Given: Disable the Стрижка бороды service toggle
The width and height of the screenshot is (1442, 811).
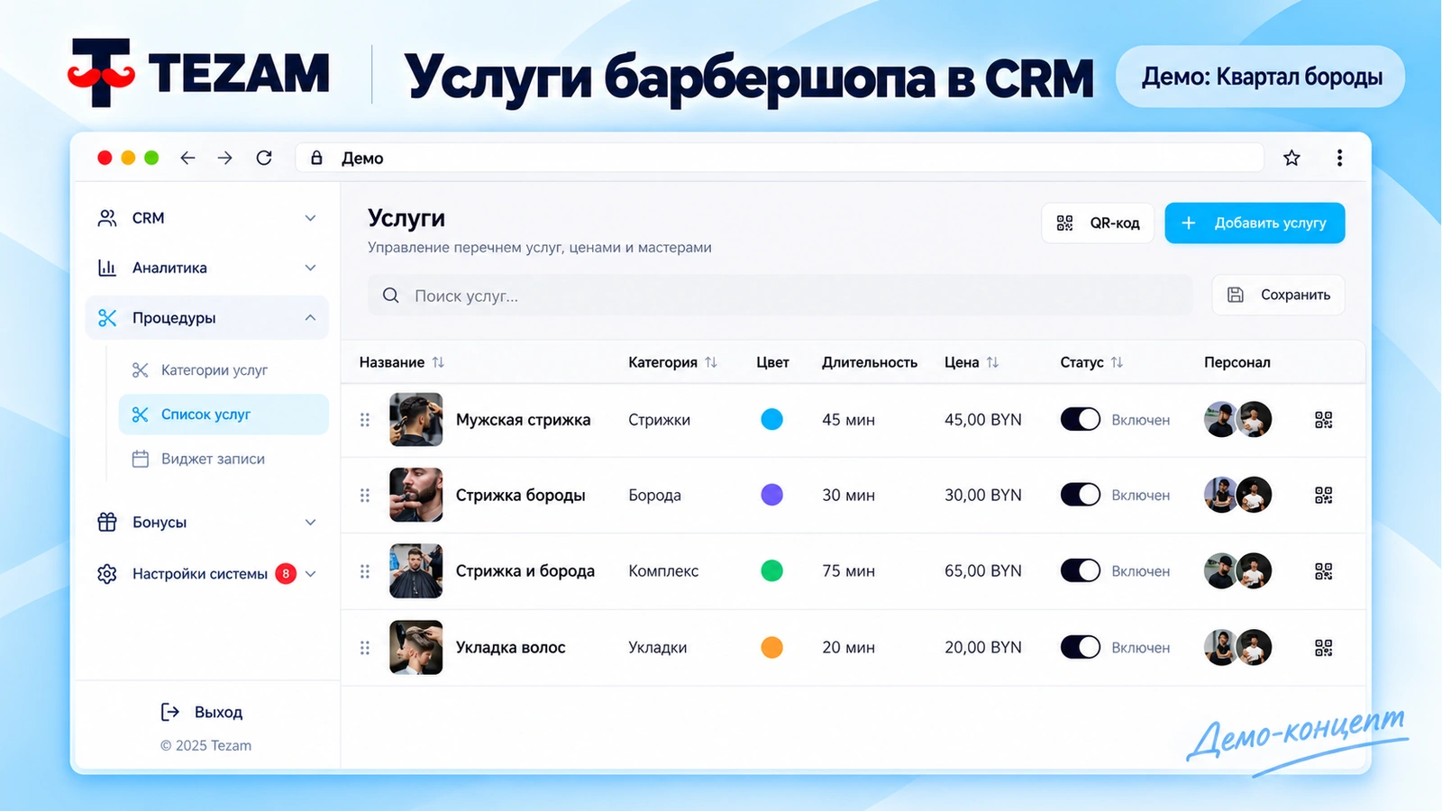Looking at the screenshot, I should (x=1080, y=495).
